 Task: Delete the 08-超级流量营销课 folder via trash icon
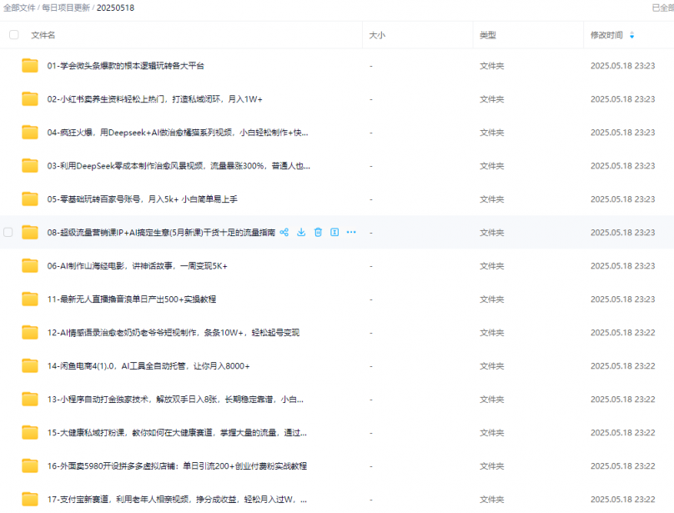click(318, 232)
